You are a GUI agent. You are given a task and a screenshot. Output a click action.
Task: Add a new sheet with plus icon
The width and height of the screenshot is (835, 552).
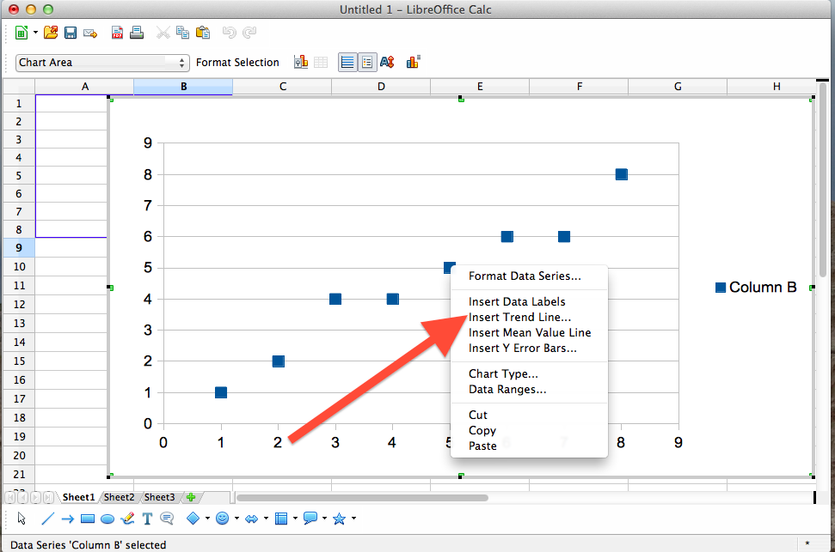tap(191, 497)
